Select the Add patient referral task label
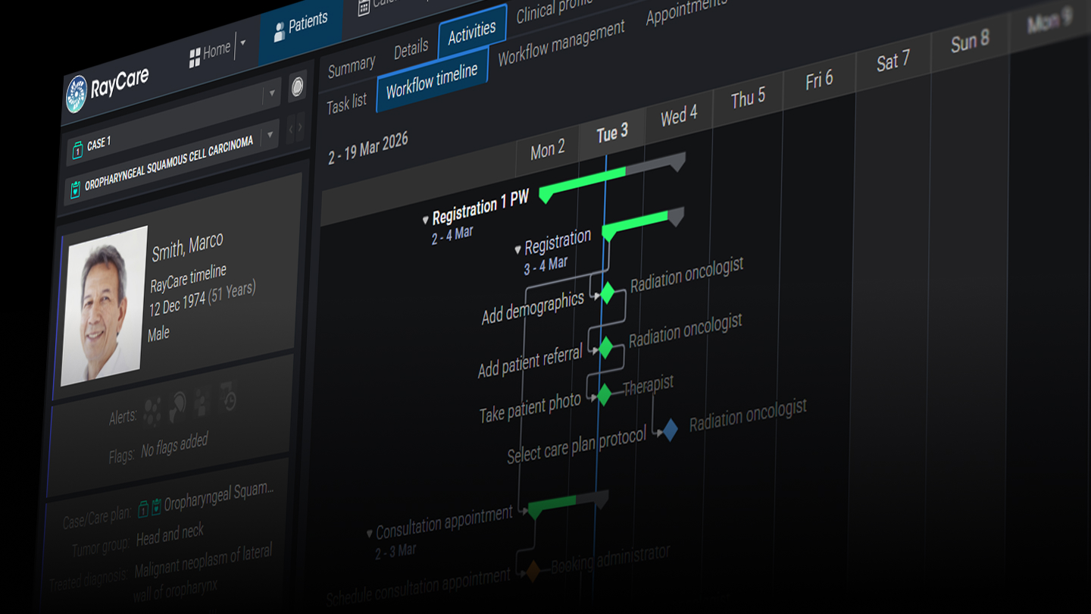The image size is (1091, 614). 530,362
